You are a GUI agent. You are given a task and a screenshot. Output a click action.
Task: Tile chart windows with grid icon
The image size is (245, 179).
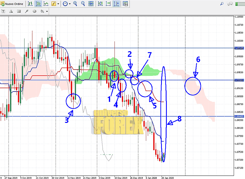tap(91, 4)
